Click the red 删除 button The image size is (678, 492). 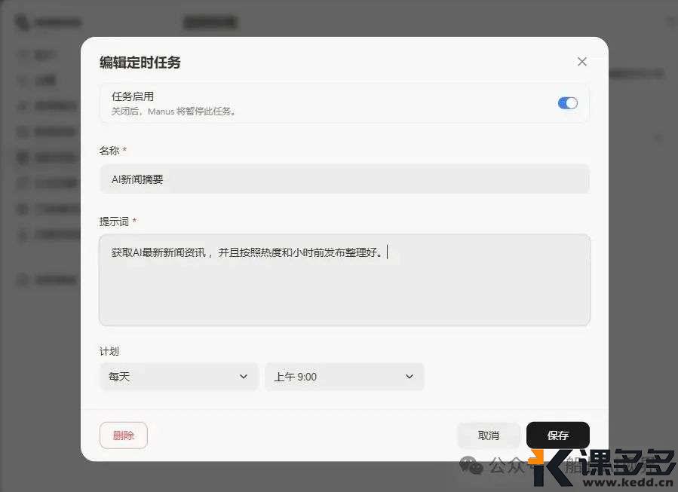(x=124, y=435)
